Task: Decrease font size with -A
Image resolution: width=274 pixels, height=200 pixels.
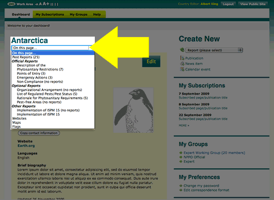Action: (37, 4)
